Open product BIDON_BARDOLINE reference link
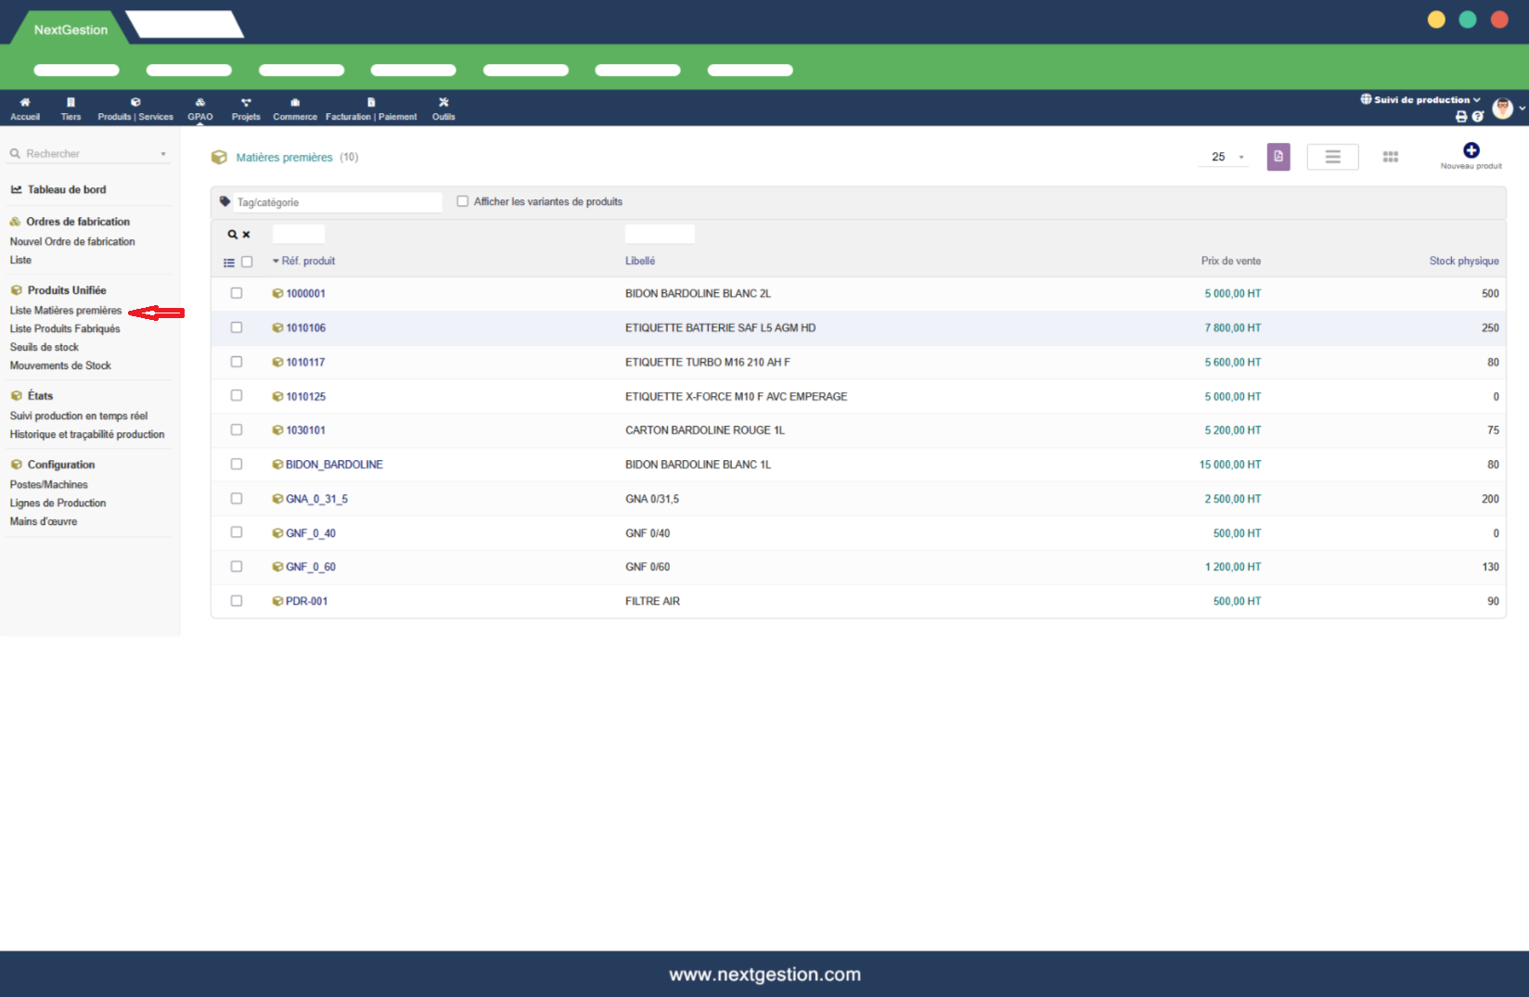1529x997 pixels. pos(334,465)
